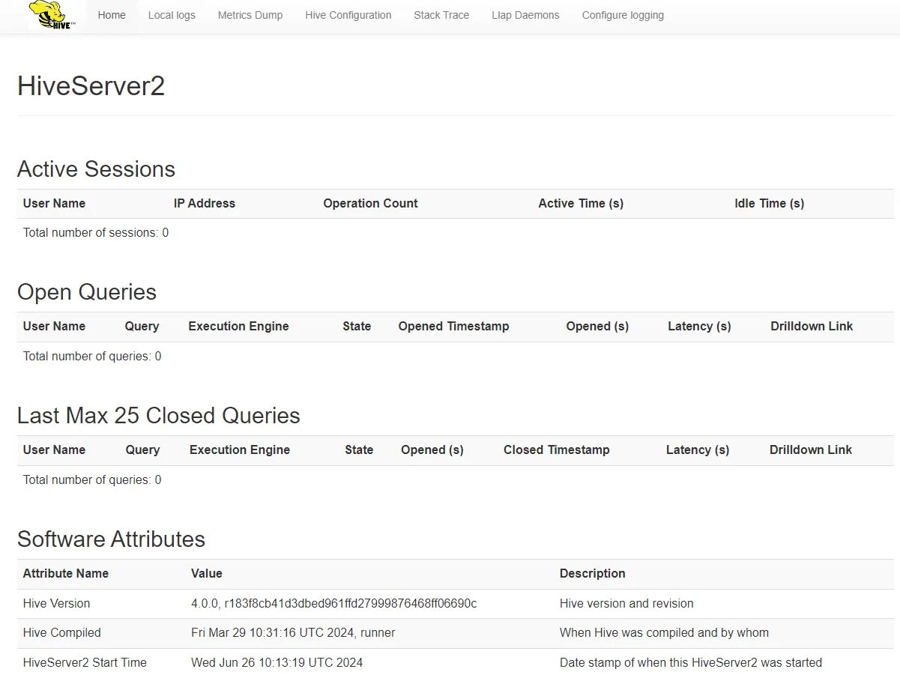Click Drilldown Link header in Open Queries
The image size is (900, 678).
pyautogui.click(x=812, y=326)
